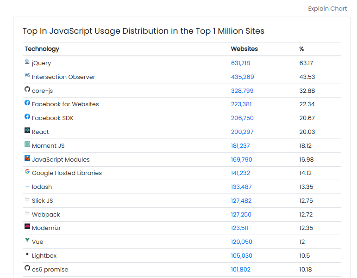Select the Slick JS technology name

(x=42, y=200)
